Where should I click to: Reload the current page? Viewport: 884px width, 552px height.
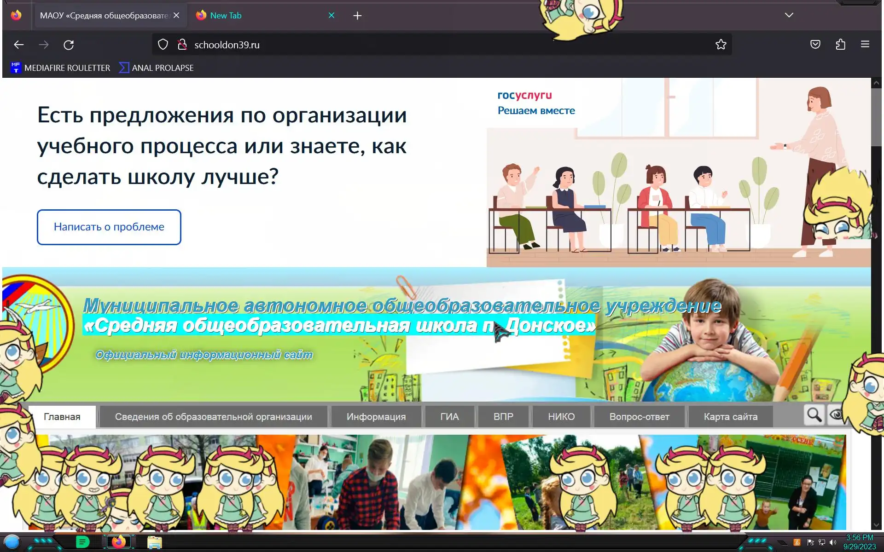coord(69,45)
